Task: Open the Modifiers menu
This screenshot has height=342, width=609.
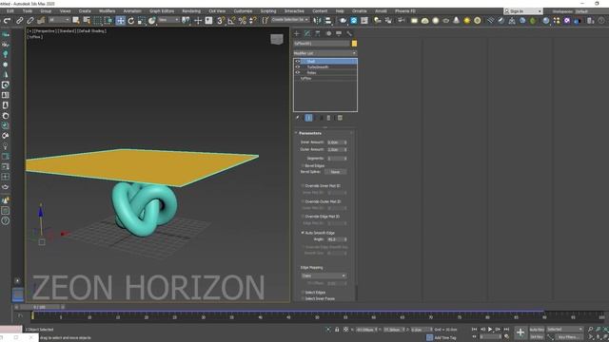Action: (107, 11)
